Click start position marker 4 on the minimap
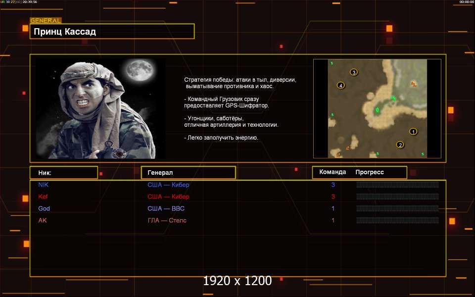This screenshot has height=297, width=475. [341, 86]
